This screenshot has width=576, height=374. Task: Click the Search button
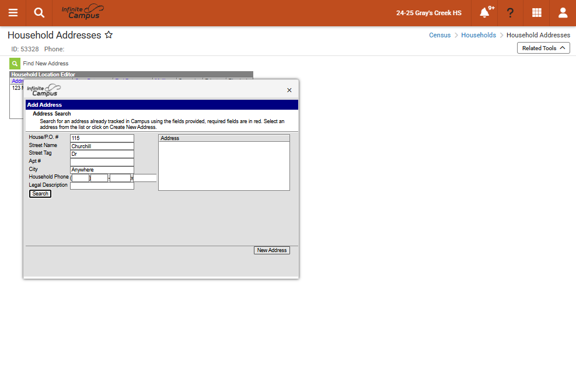[x=40, y=194]
